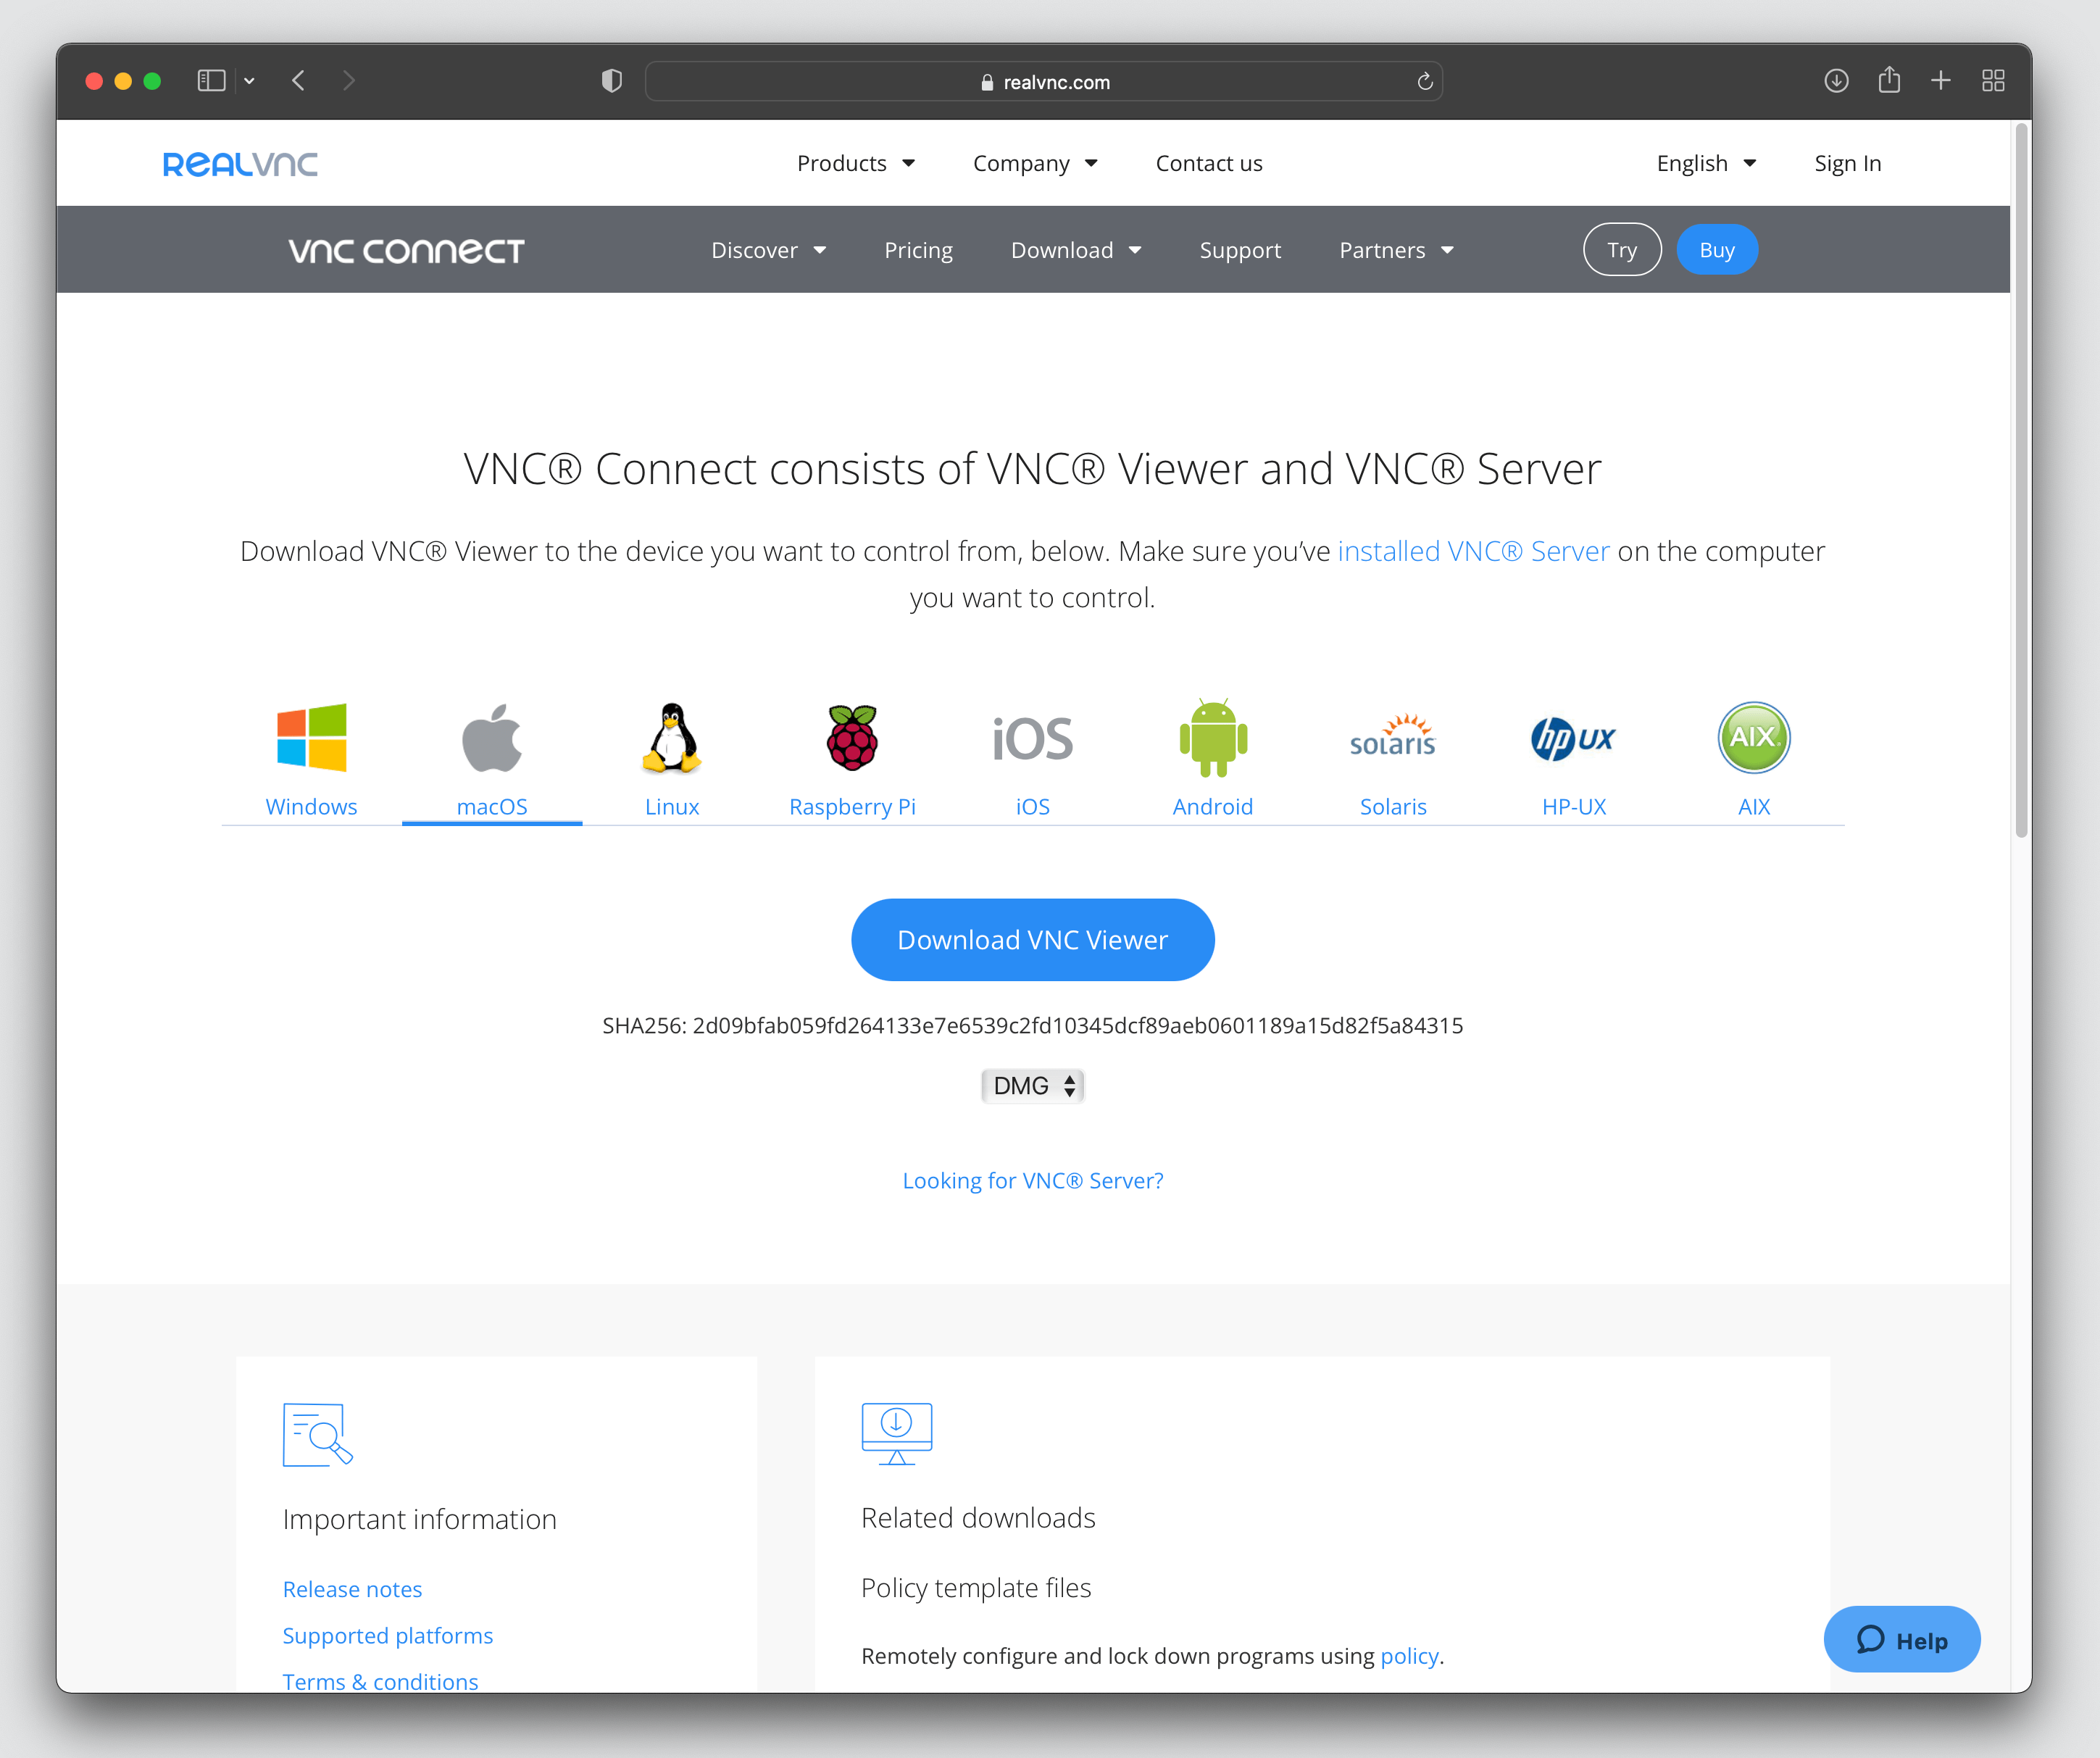
Task: Click the realvnc.com address bar
Action: 1044,82
